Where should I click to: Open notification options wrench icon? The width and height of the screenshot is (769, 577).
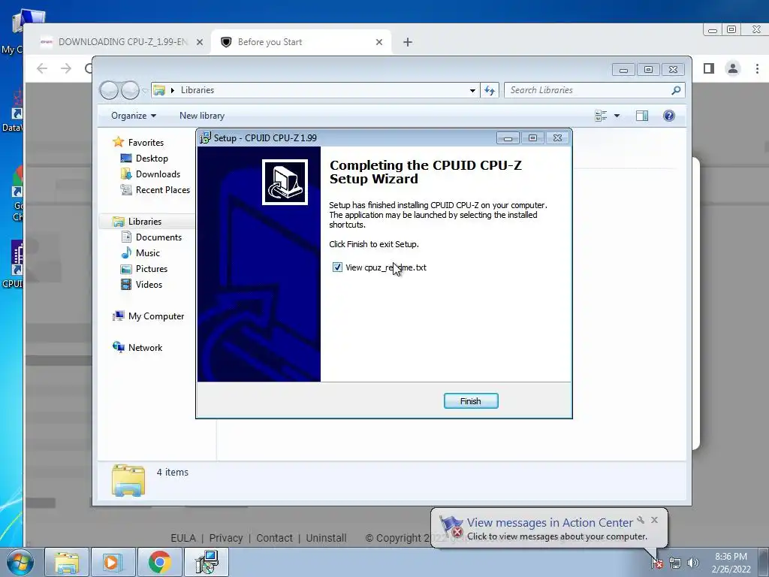click(641, 520)
